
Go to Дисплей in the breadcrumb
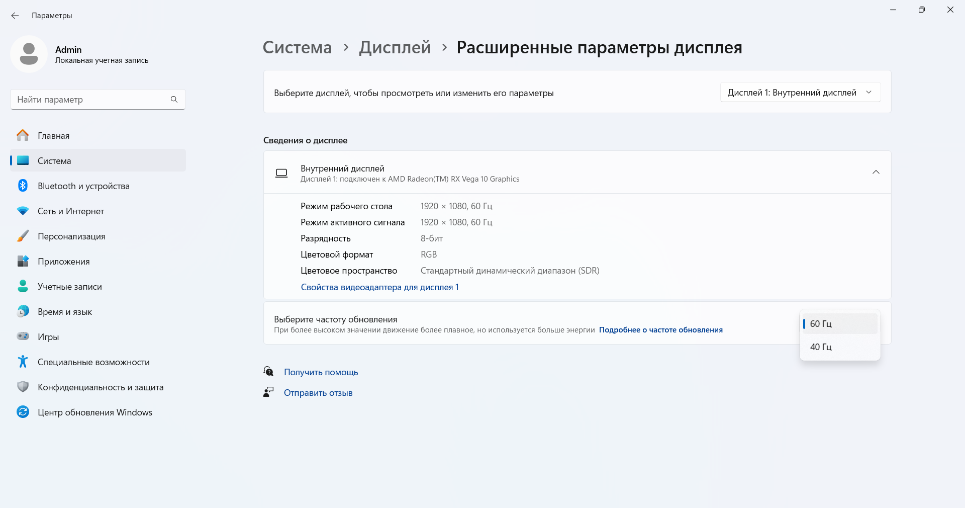[x=395, y=47]
